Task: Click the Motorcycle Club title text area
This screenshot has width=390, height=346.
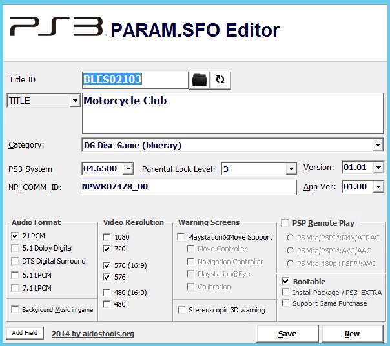Action: click(232, 113)
